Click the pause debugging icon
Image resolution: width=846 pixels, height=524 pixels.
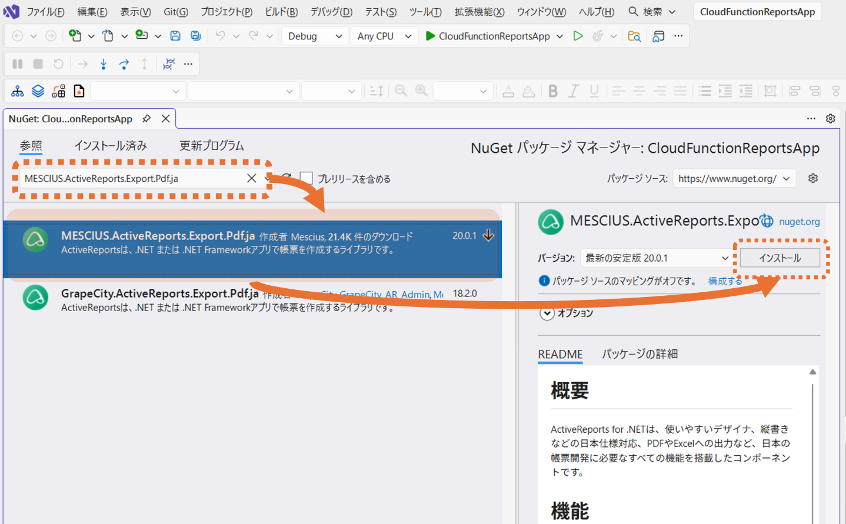click(x=18, y=64)
